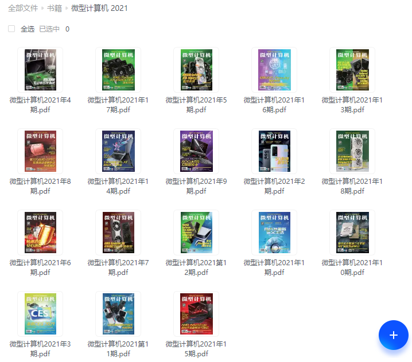The image size is (412, 362).
Task: Open cover thumbnail of 微型计算机2021年16期.pdf
Action: click(x=274, y=70)
